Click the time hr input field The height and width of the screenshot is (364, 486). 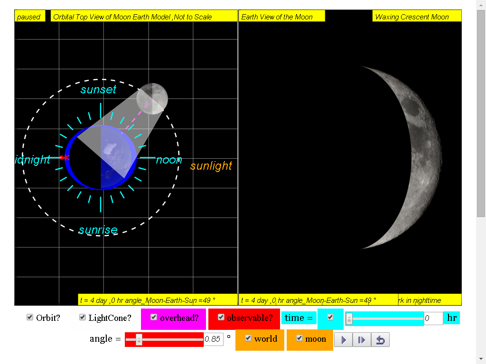point(433,318)
